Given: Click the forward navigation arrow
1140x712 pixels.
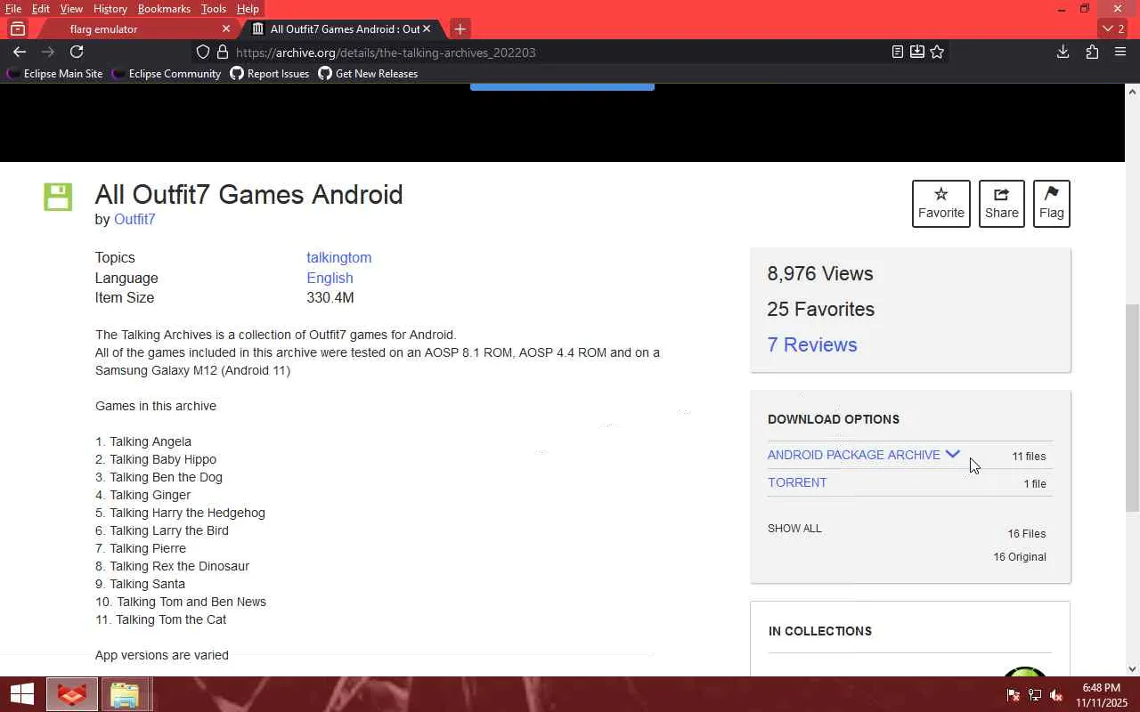Looking at the screenshot, I should pyautogui.click(x=48, y=52).
